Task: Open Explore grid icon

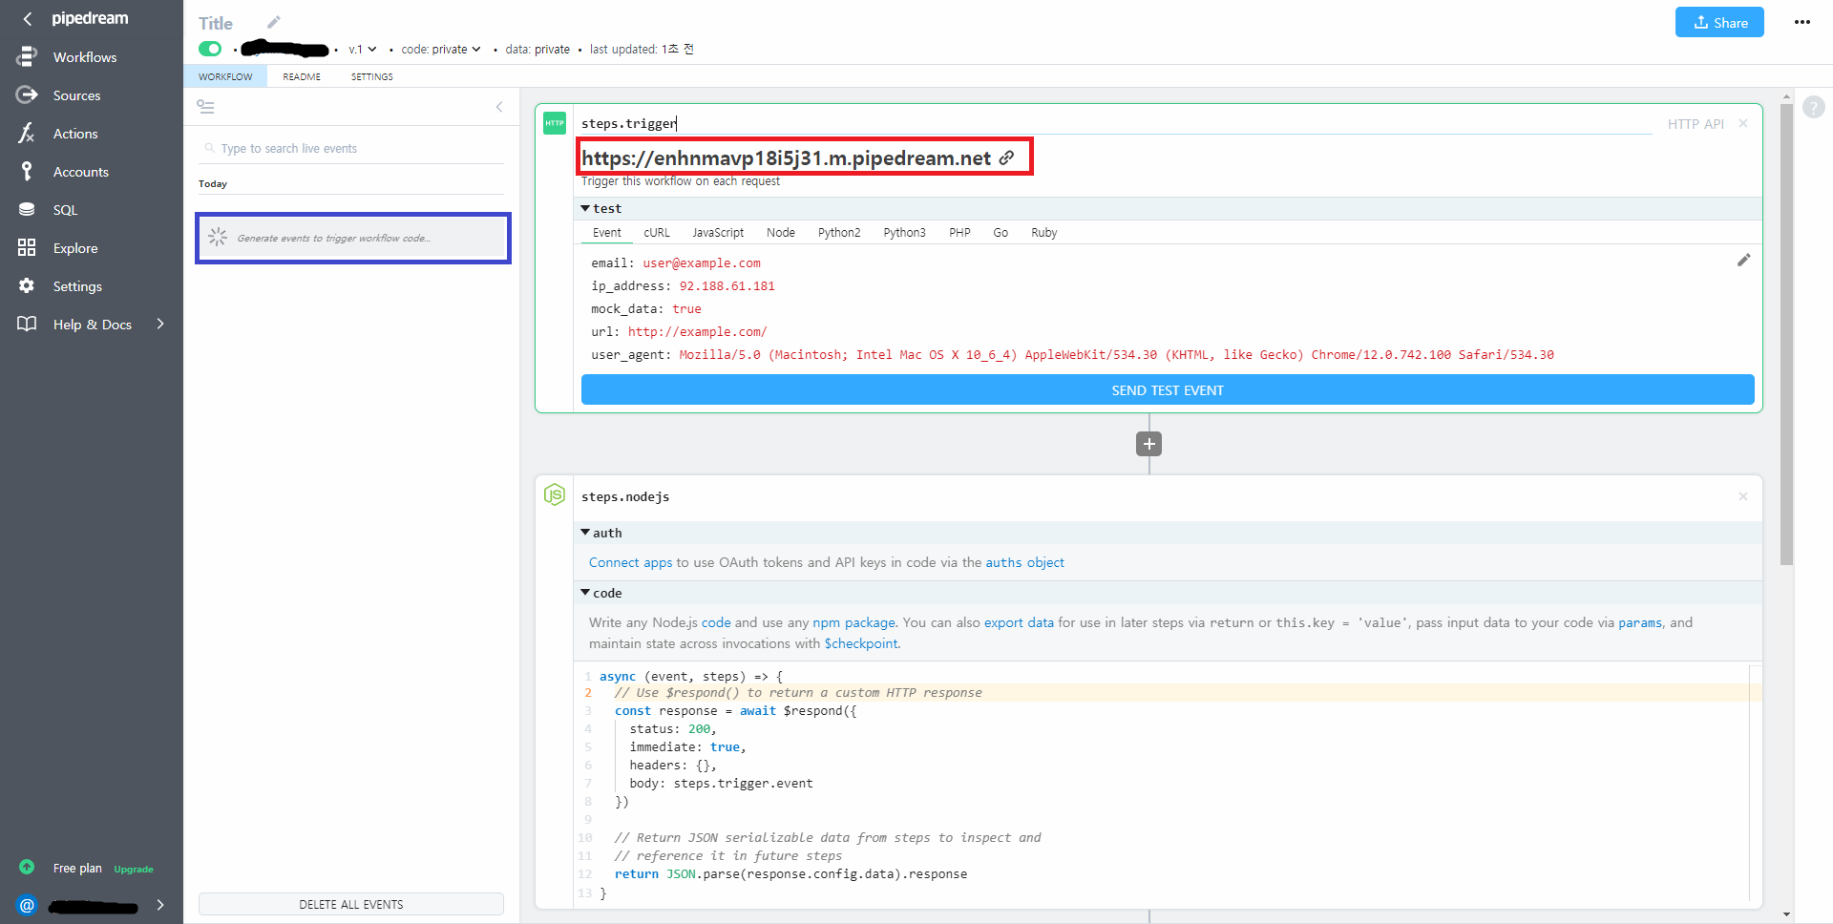Action: pyautogui.click(x=27, y=248)
